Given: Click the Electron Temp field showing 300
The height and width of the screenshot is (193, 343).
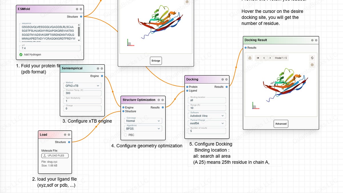Looking at the screenshot, I should click(82, 93).
